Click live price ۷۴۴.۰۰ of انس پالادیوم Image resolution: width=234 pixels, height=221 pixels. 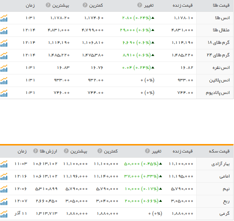coord(185,93)
